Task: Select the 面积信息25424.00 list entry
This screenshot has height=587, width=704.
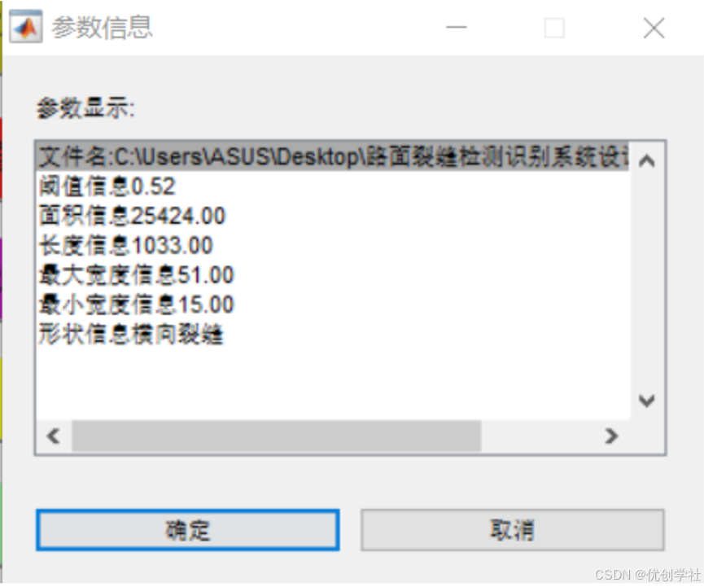Action: pyautogui.click(x=333, y=216)
